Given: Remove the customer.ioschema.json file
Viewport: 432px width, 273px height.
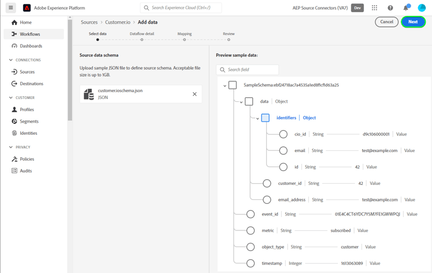Looking at the screenshot, I should tap(195, 94).
